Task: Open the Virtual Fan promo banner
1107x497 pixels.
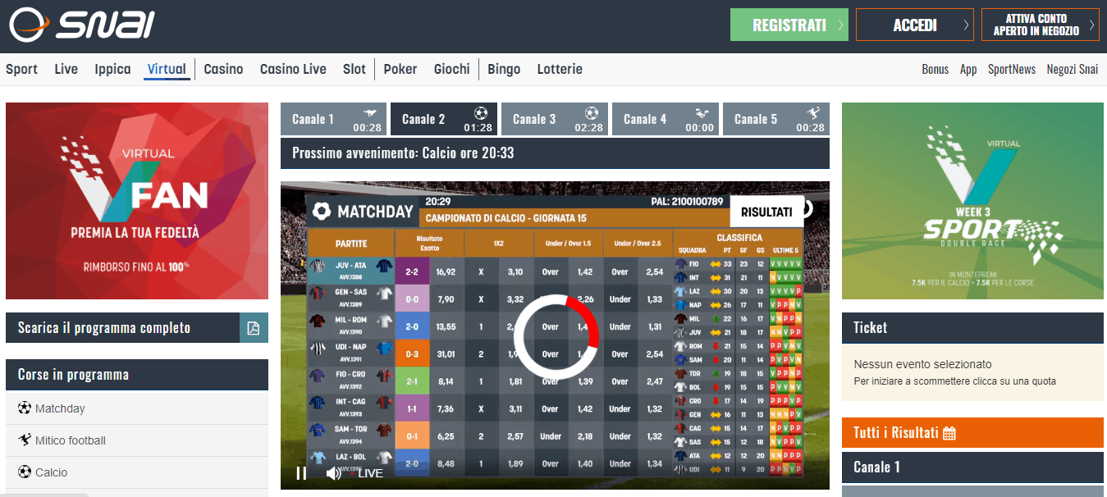Action: pos(137,201)
